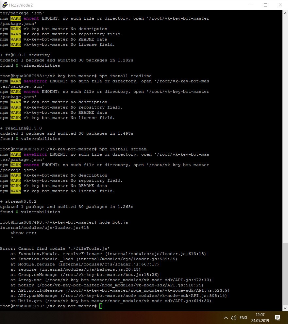Click the 'npm install stream' command text

(x=123, y=149)
